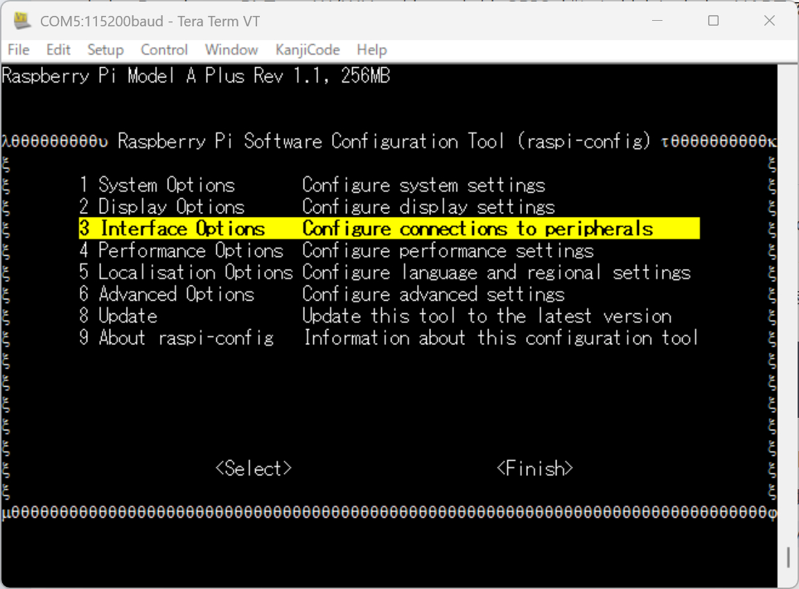
Task: Choose highlighted Interface Options entry
Action: point(389,229)
